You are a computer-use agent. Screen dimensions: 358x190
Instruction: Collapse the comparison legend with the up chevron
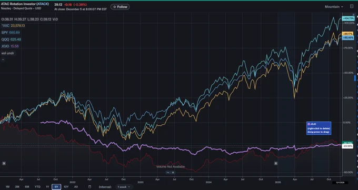pyautogui.click(x=3, y=60)
